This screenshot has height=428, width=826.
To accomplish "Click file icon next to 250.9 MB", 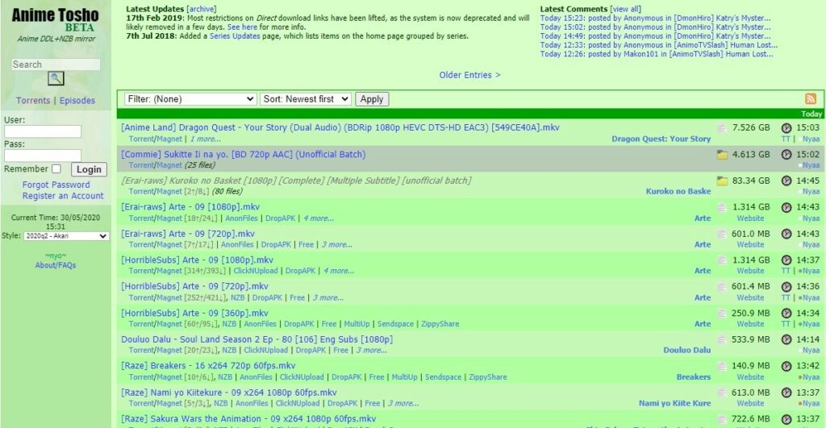I will (722, 314).
